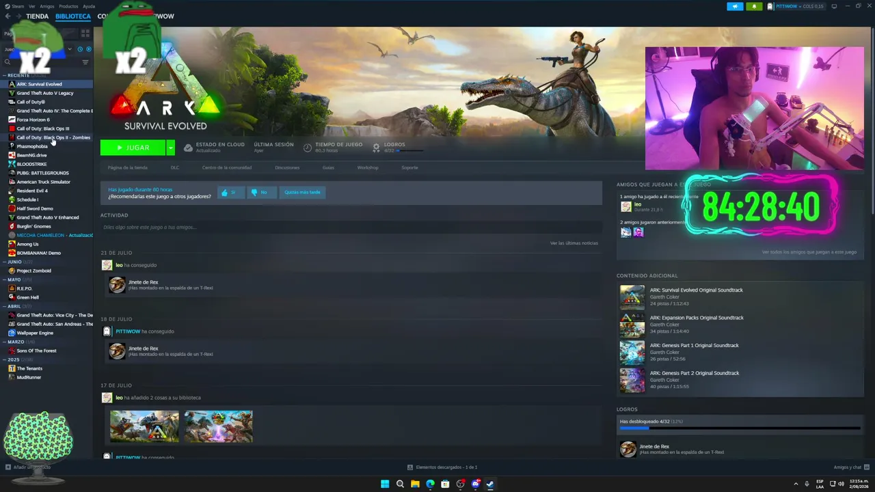Recommend the game with the Sí thumbs-up

230,193
